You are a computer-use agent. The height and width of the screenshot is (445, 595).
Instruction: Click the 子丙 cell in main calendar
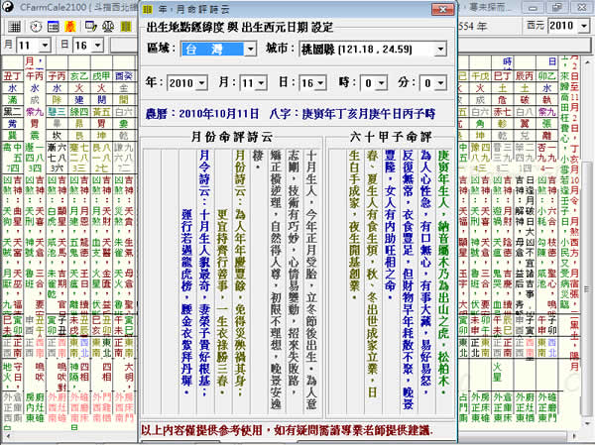click(57, 76)
